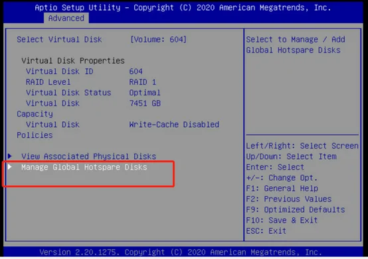Open the Select Virtual Disk dropdown value
Screen dimensions: 368x259
click(158, 39)
